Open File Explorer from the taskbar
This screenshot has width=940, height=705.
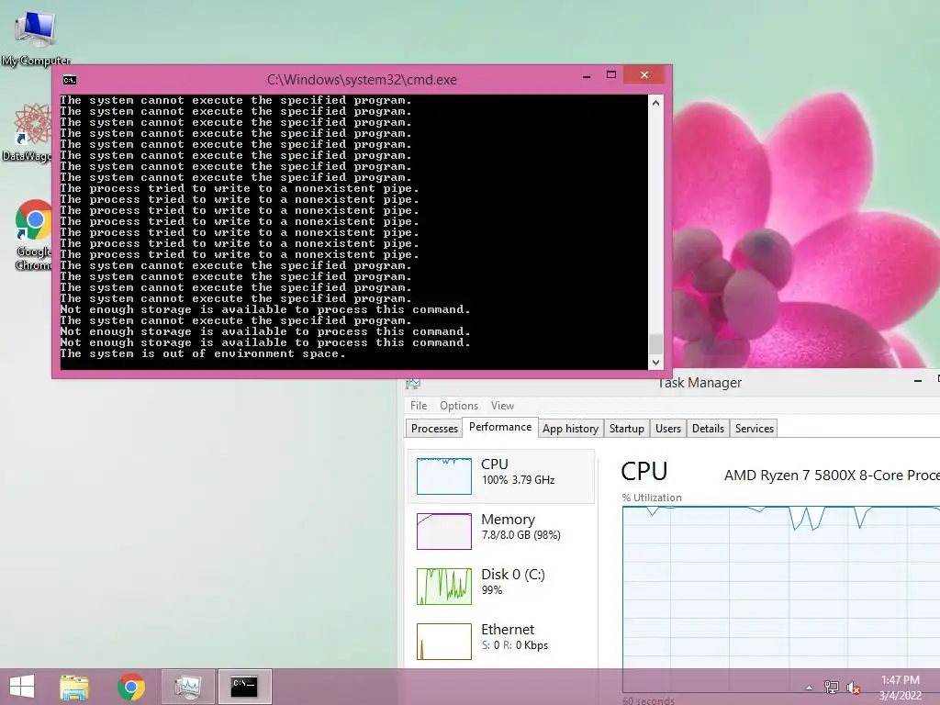(x=74, y=687)
